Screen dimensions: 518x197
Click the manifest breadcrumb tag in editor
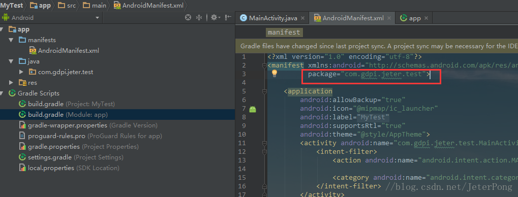point(284,32)
